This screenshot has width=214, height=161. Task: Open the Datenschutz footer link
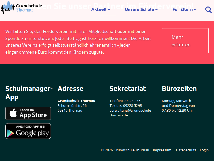pos(186,150)
